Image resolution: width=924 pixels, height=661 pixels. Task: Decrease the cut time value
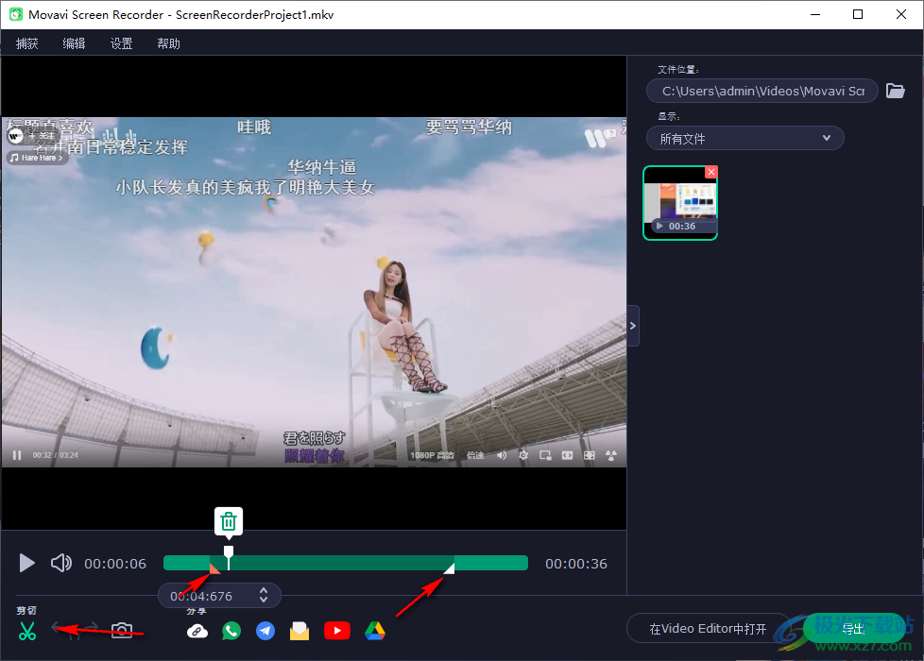[264, 600]
